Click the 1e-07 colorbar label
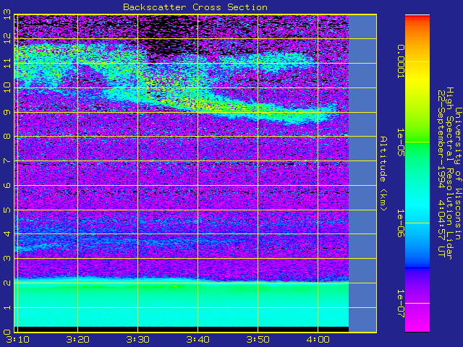Viewport: 463px width, 347px height. point(400,304)
